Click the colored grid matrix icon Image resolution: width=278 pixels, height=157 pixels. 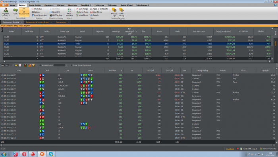25,65
